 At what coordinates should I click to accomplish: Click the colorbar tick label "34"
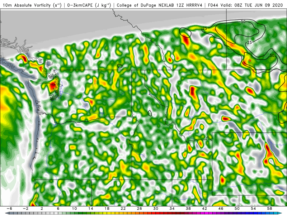coord(172,209)
